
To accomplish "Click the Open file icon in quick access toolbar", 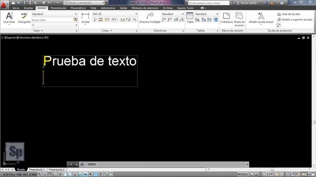I will [x=19, y=3].
